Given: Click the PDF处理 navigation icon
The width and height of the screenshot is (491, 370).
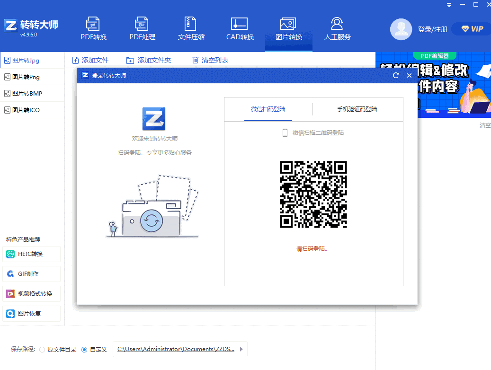Looking at the screenshot, I should click(142, 28).
